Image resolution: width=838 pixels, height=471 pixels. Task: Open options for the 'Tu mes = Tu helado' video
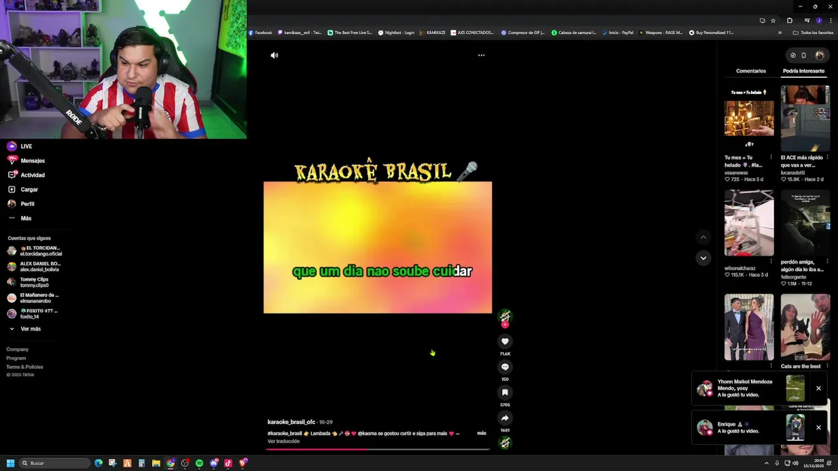pyautogui.click(x=771, y=158)
